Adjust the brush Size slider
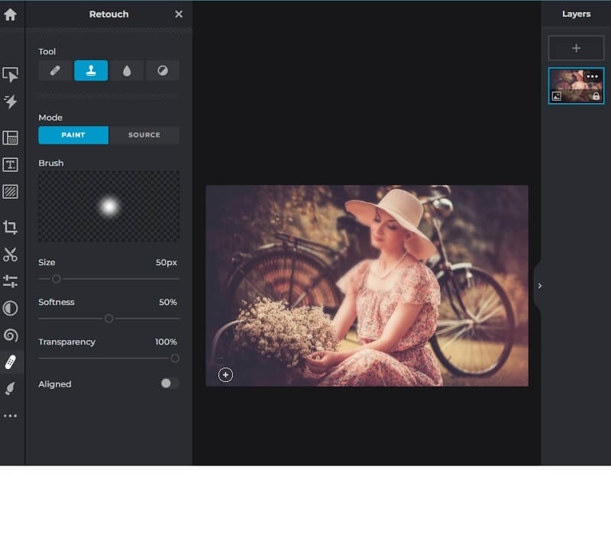611x544 pixels. (56, 279)
